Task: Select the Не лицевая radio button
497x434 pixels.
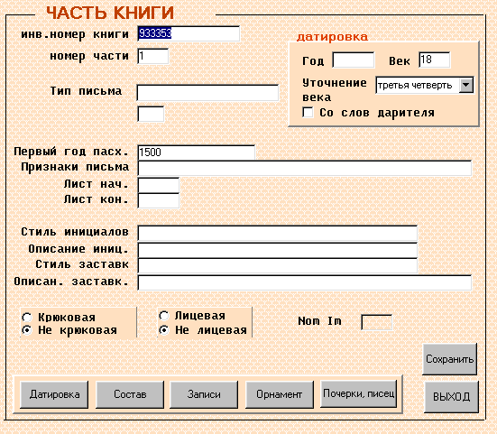Action: coord(164,330)
